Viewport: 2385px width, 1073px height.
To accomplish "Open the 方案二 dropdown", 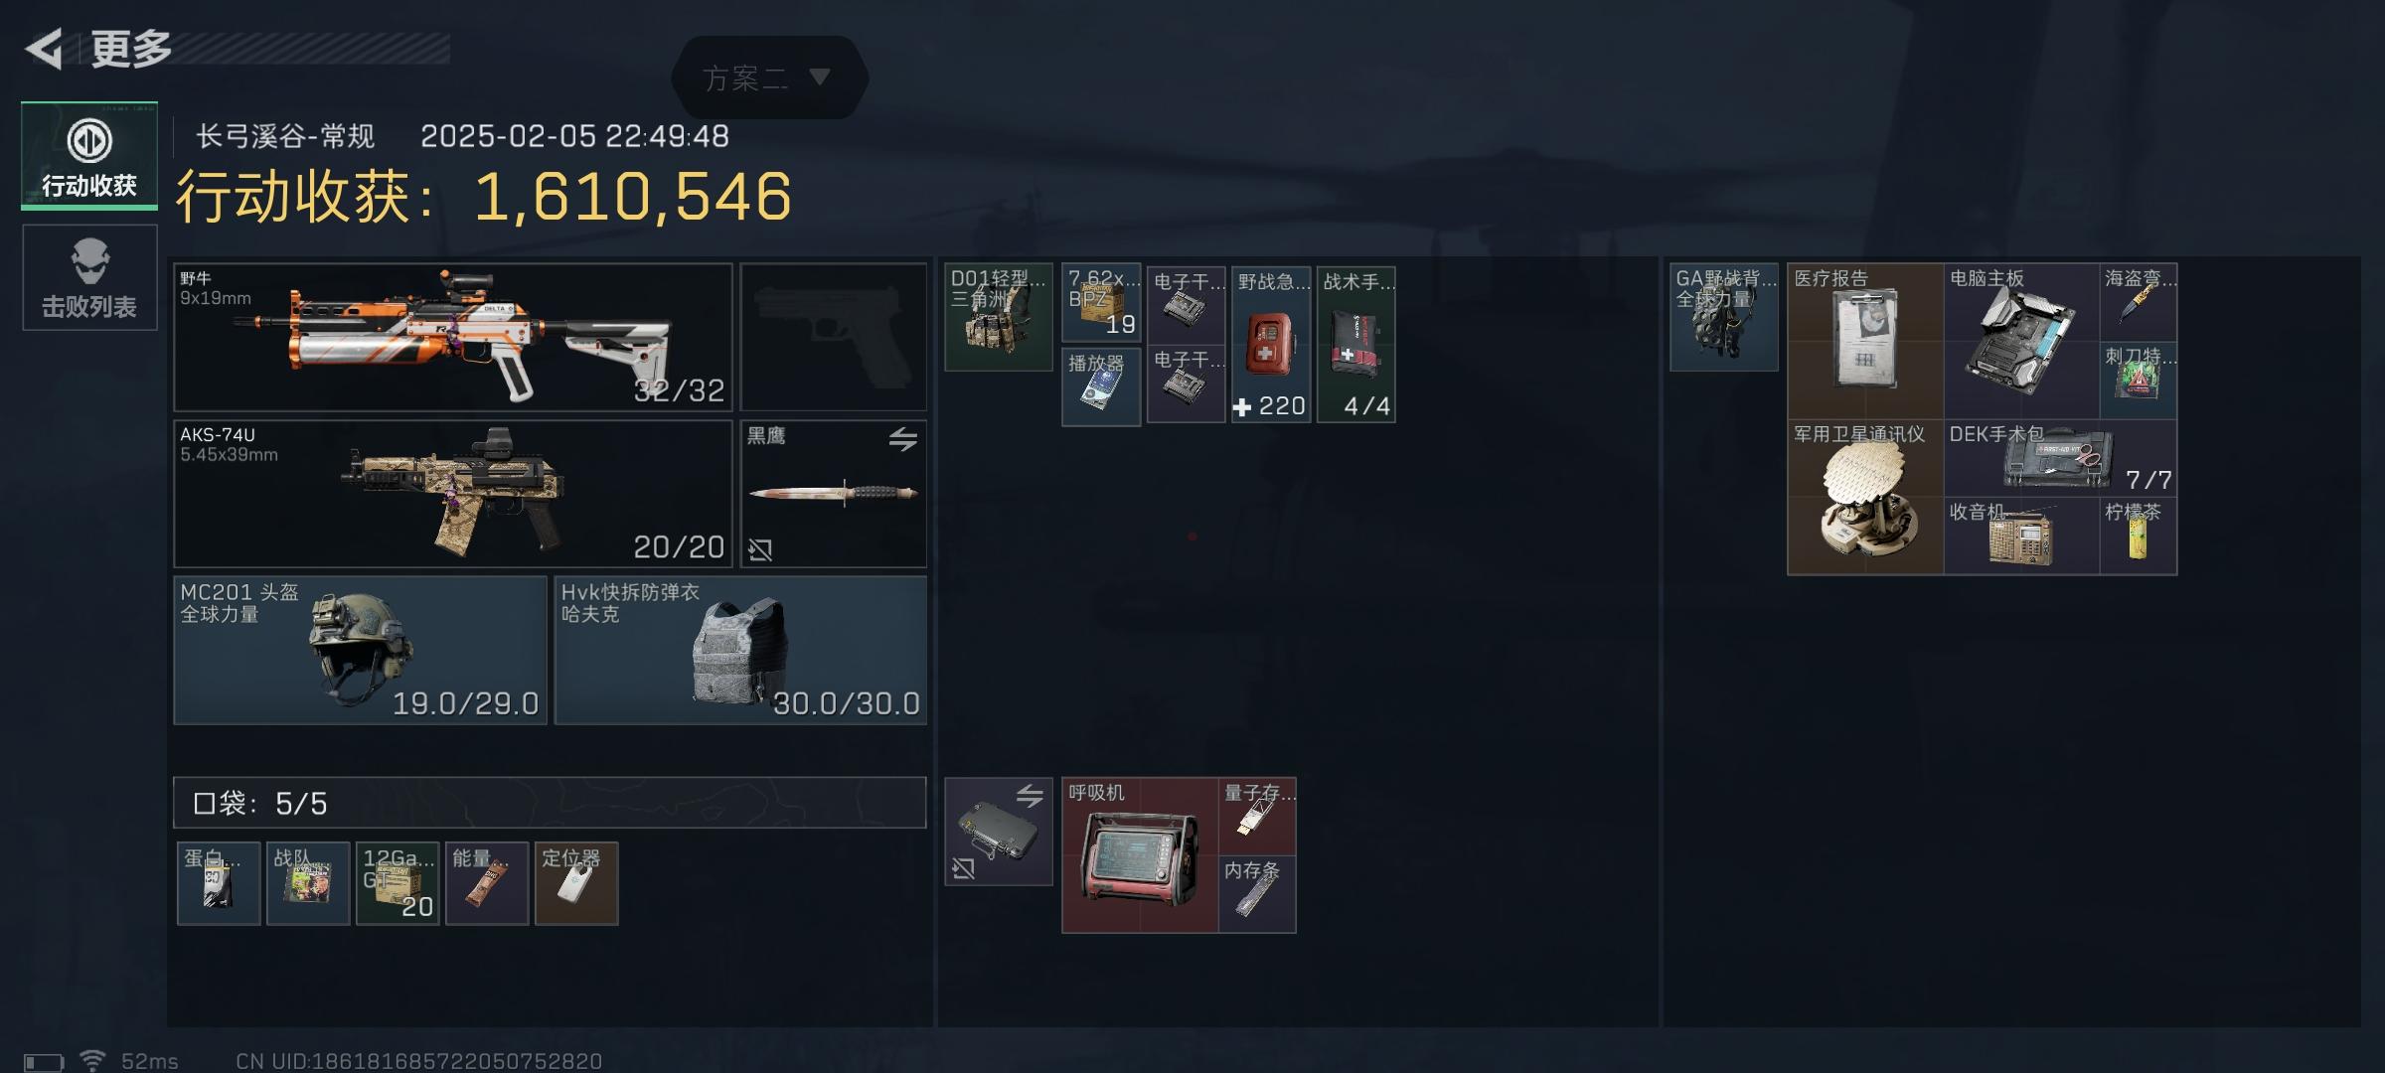I will [x=769, y=77].
